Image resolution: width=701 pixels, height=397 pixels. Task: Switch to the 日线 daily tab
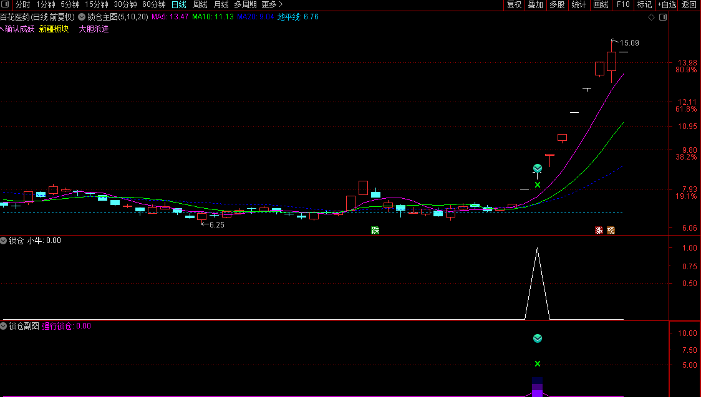(179, 4)
